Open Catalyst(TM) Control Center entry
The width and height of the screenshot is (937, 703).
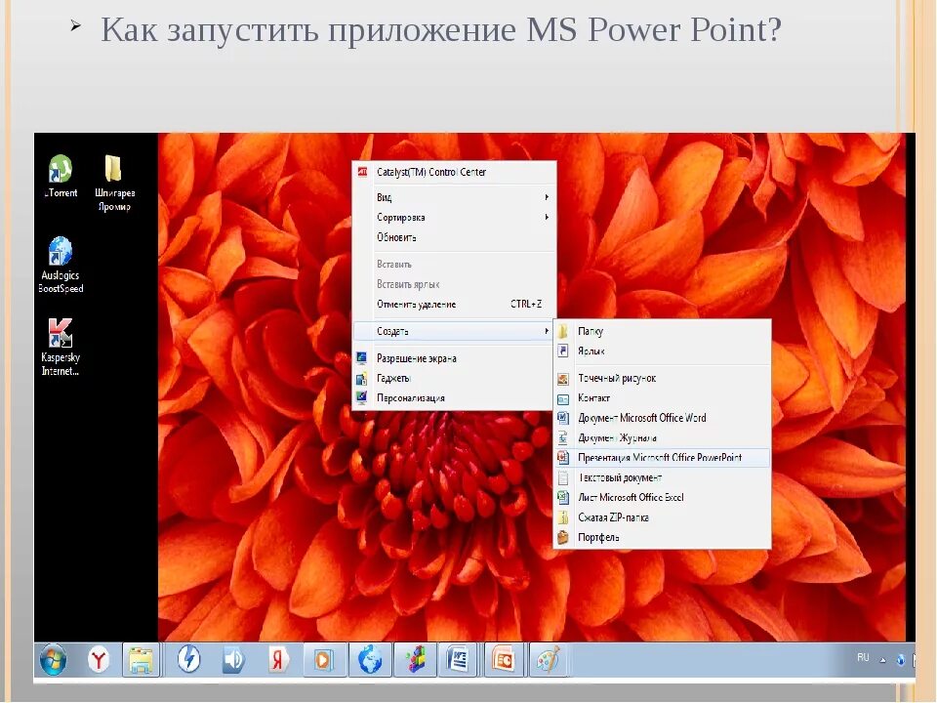(x=454, y=172)
